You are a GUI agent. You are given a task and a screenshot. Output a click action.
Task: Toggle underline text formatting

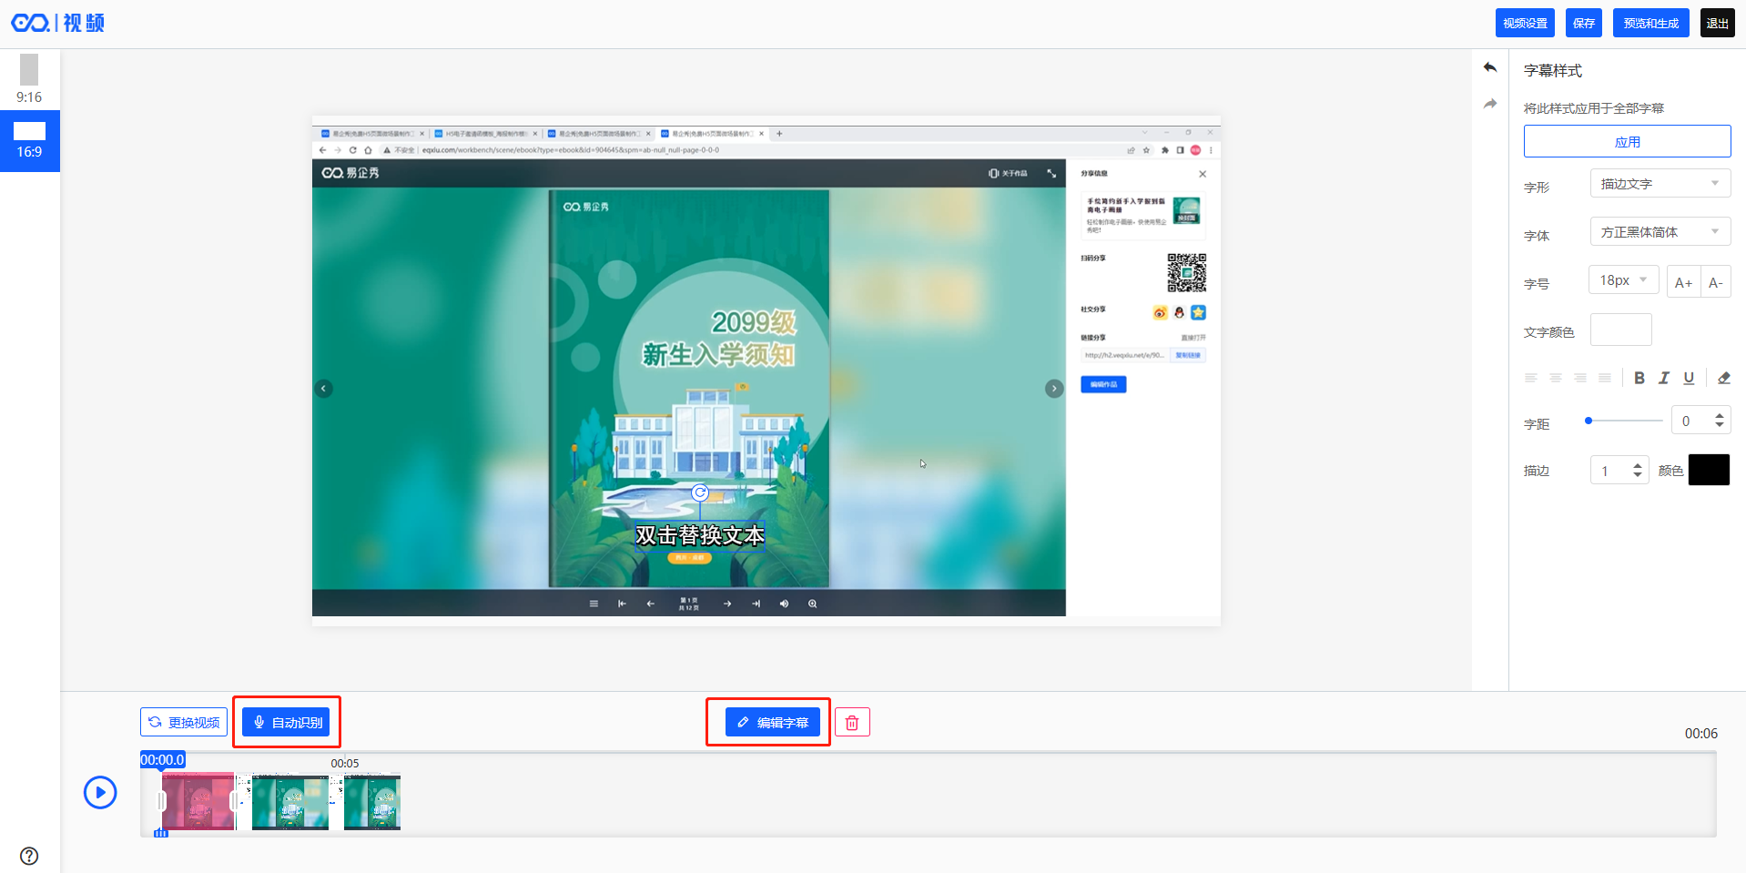(x=1689, y=378)
